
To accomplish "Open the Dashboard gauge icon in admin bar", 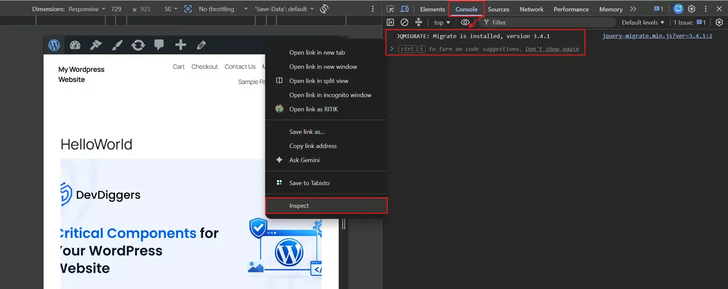I will point(75,45).
